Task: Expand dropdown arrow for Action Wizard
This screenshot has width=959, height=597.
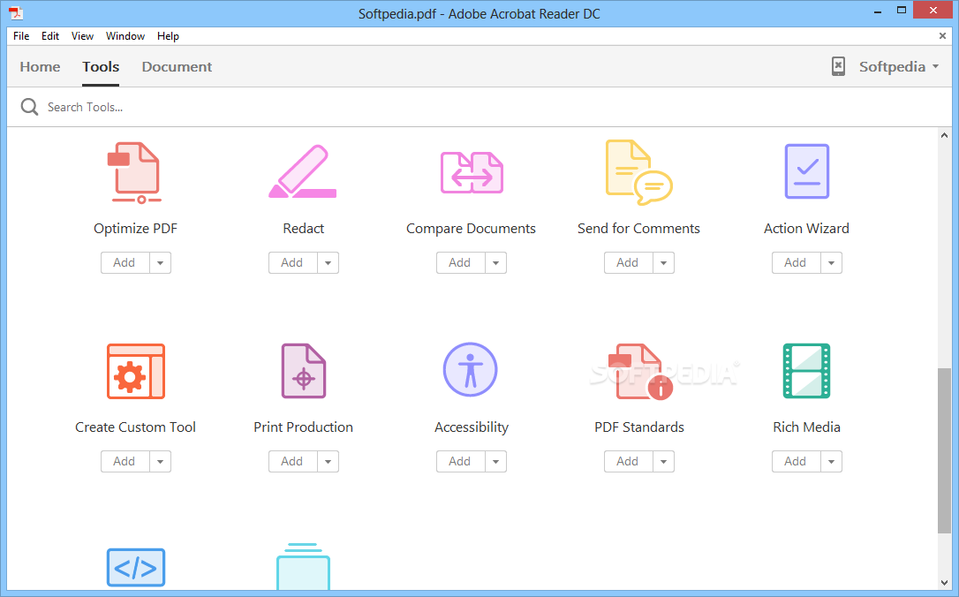Action: coord(831,262)
